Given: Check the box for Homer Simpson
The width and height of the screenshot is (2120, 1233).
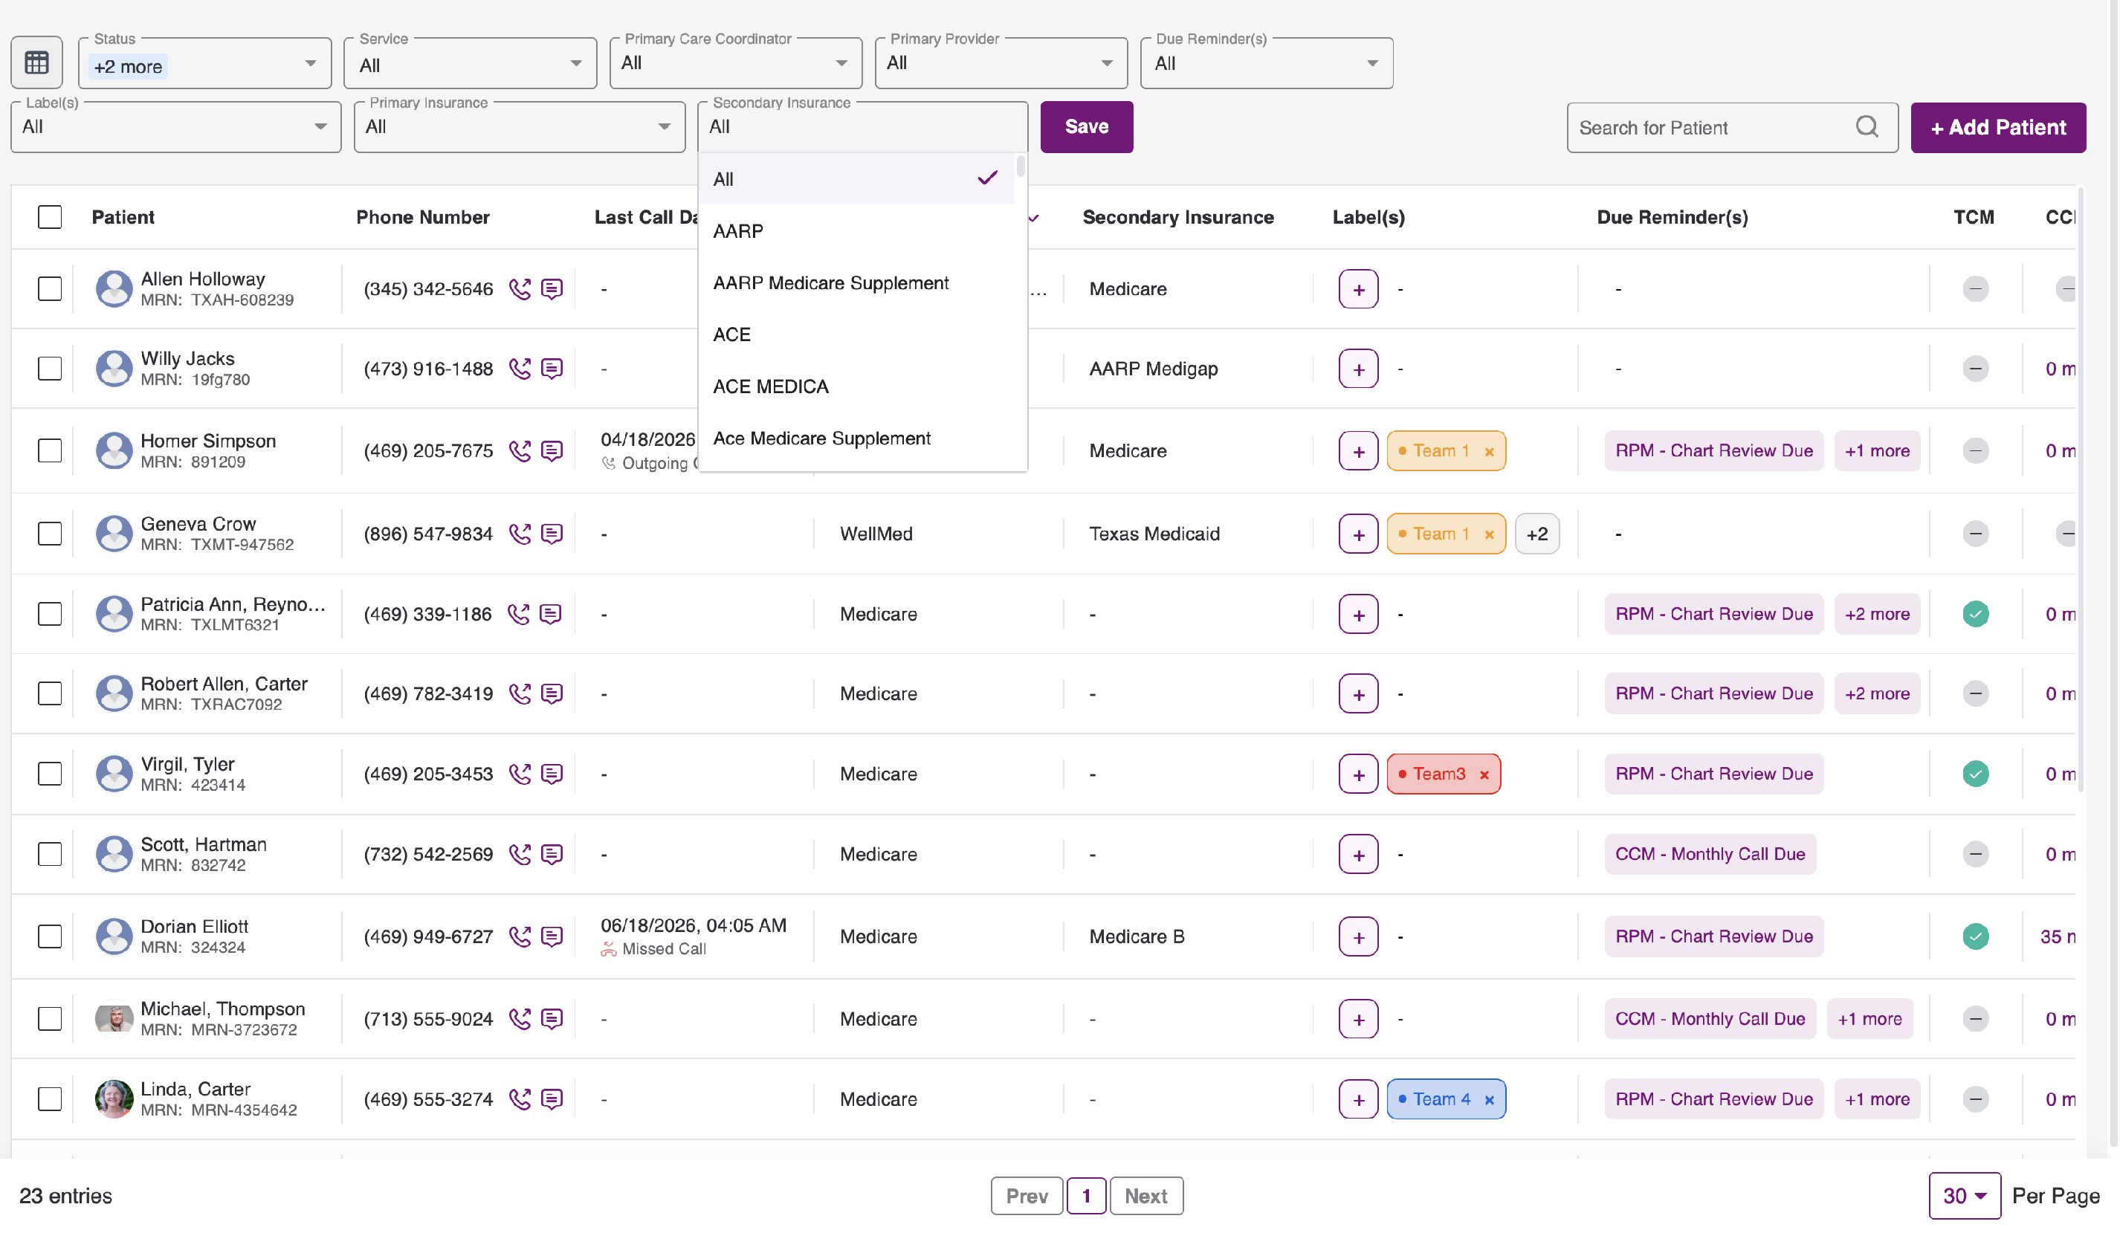Looking at the screenshot, I should point(50,451).
